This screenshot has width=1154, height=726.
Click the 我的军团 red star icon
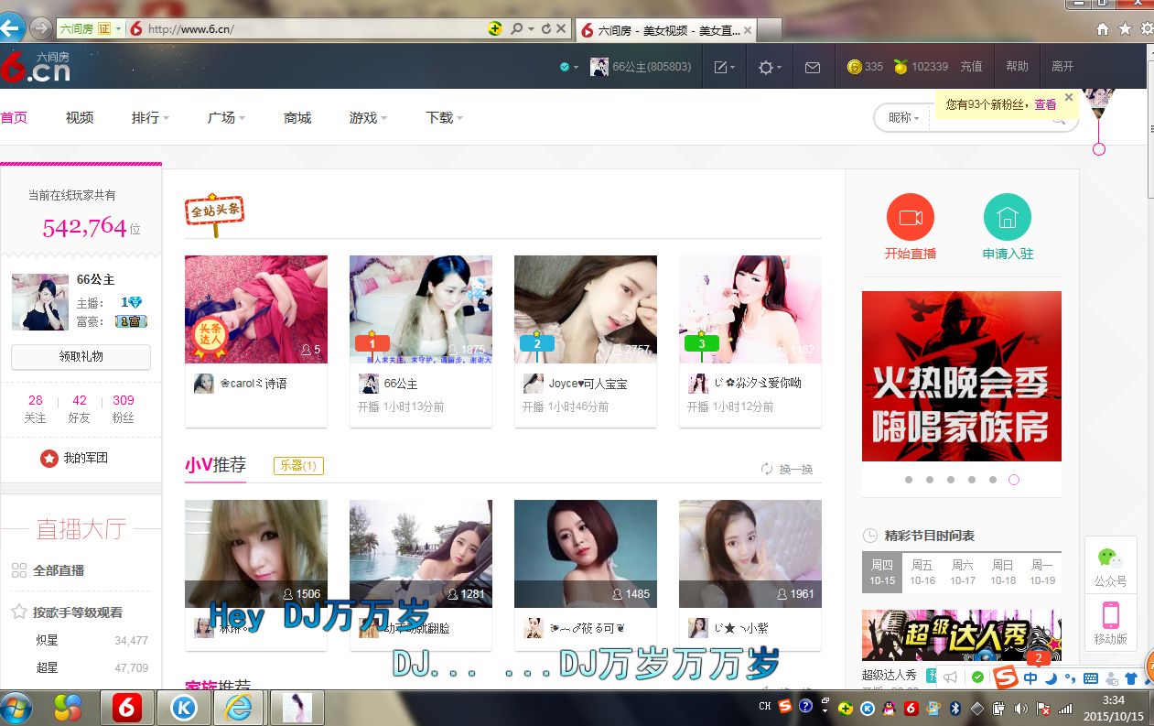pyautogui.click(x=49, y=458)
